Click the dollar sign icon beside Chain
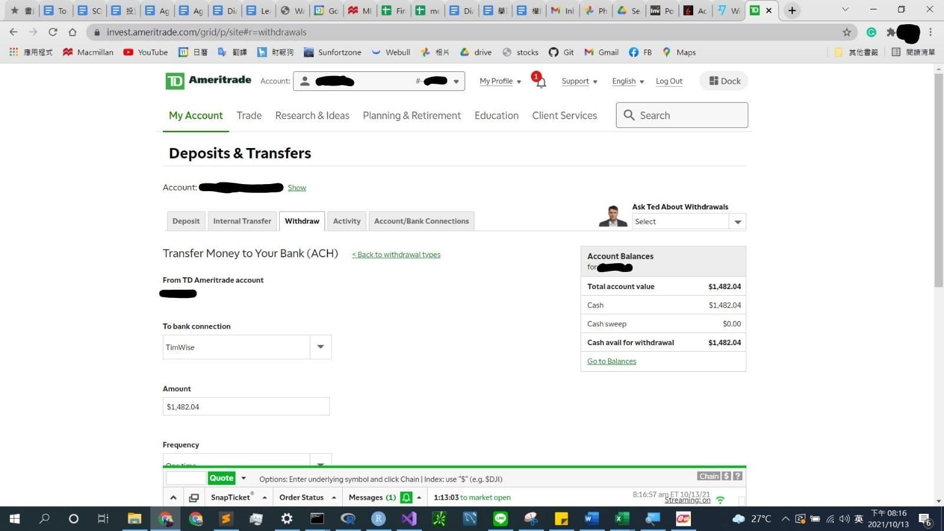The height and width of the screenshot is (531, 944). pos(727,476)
